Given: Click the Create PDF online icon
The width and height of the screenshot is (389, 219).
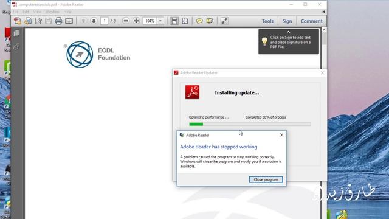Looking at the screenshot, I should (18, 21).
